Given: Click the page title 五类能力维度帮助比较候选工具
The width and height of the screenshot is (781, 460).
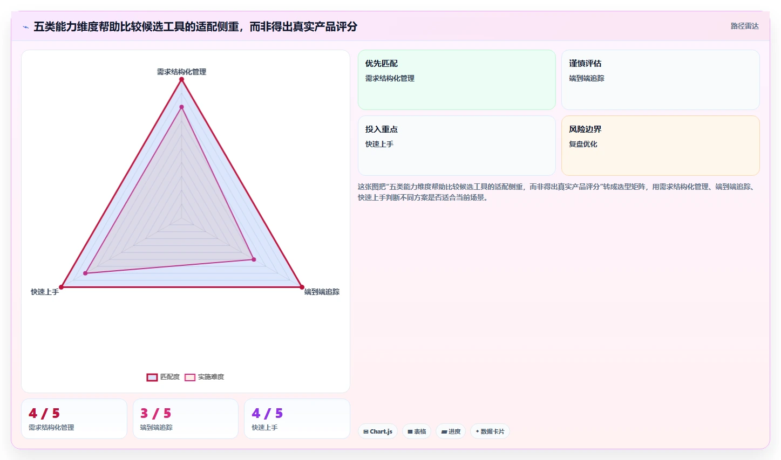Looking at the screenshot, I should coord(195,26).
